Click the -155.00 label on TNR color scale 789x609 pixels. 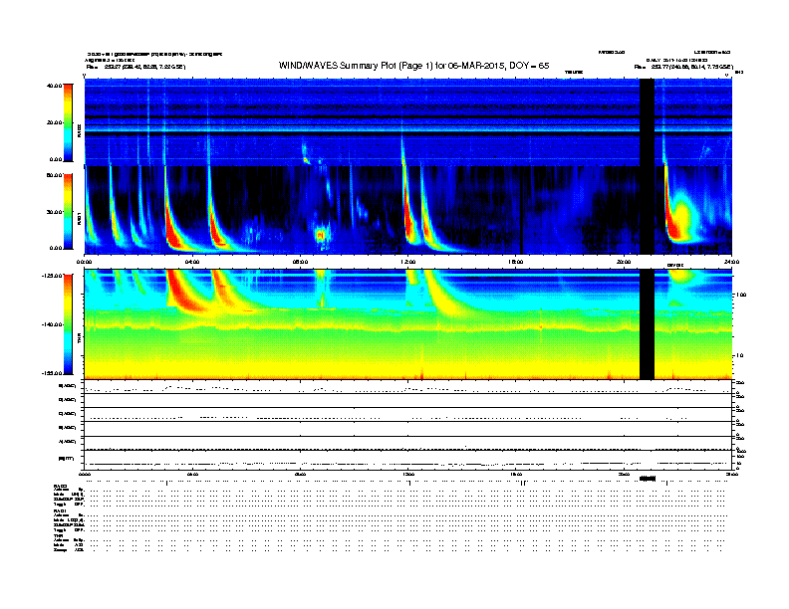pyautogui.click(x=53, y=373)
